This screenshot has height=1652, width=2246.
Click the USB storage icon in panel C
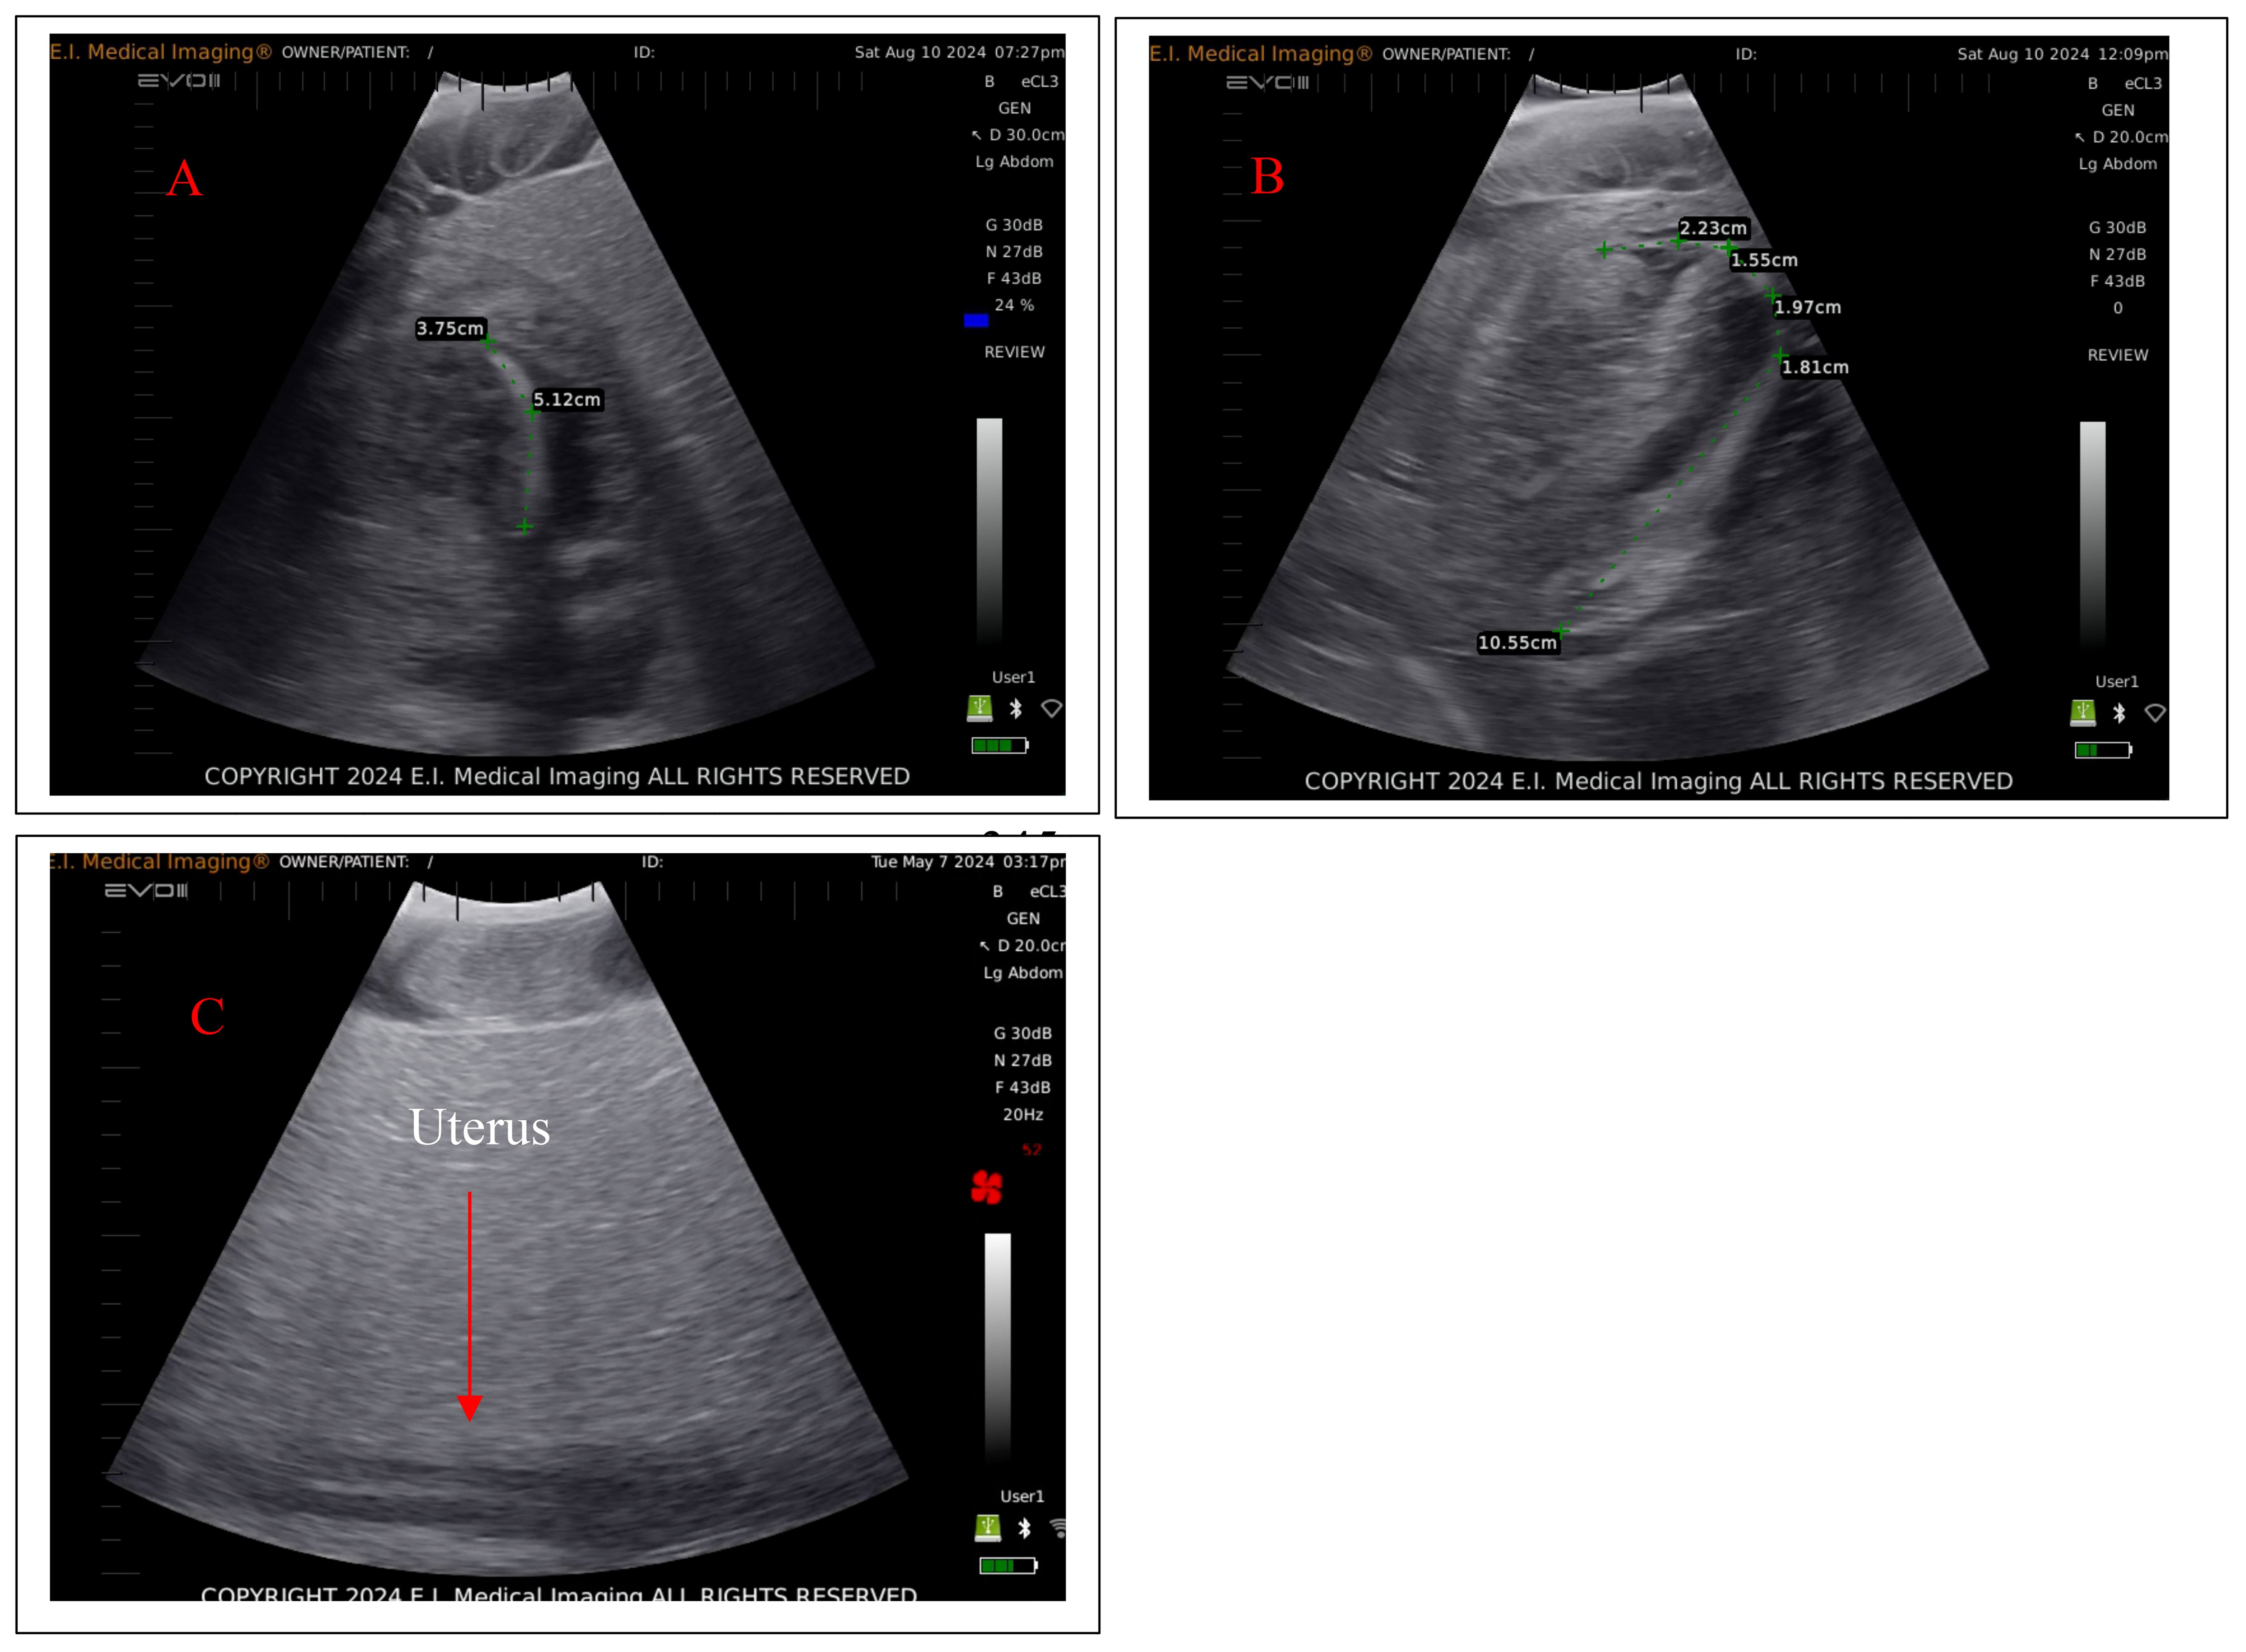[x=987, y=1527]
